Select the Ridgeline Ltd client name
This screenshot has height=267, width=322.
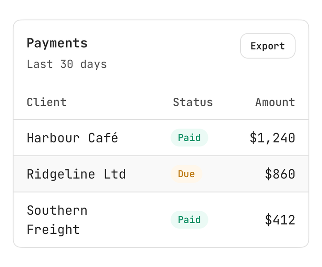coord(76,174)
